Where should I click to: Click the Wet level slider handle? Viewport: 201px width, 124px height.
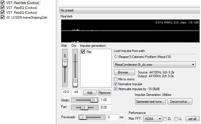[x=65, y=62]
